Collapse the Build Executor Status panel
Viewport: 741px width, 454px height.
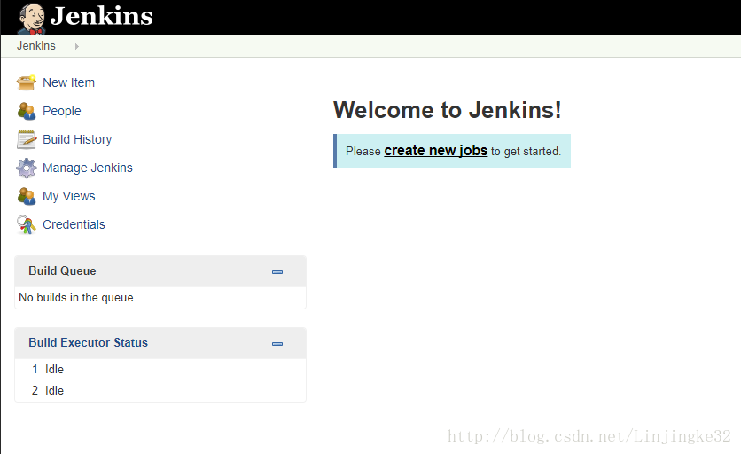pyautogui.click(x=277, y=344)
